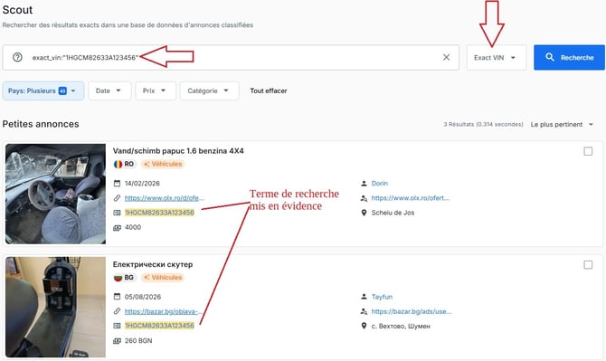Open the https://bazar.bg/ads/use... seller link

412,311
